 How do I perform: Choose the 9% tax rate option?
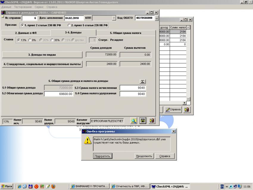click(x=30, y=40)
